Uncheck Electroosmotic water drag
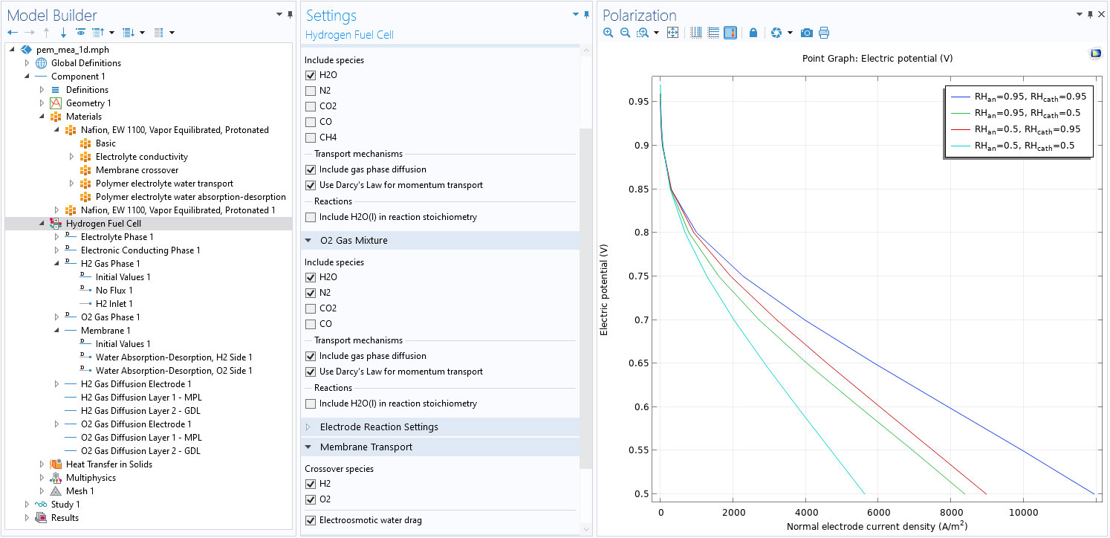Image resolution: width=1110 pixels, height=538 pixels. click(311, 520)
